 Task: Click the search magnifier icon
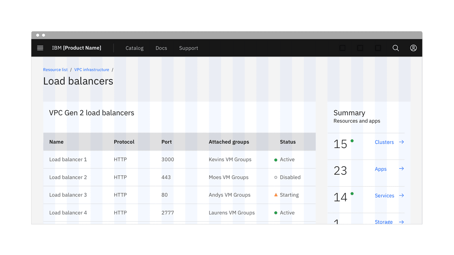396,48
